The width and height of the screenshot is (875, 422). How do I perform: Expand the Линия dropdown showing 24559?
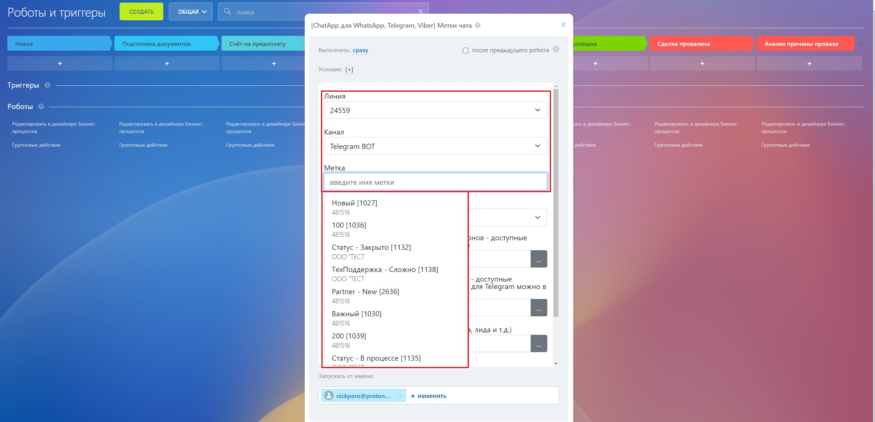point(435,110)
